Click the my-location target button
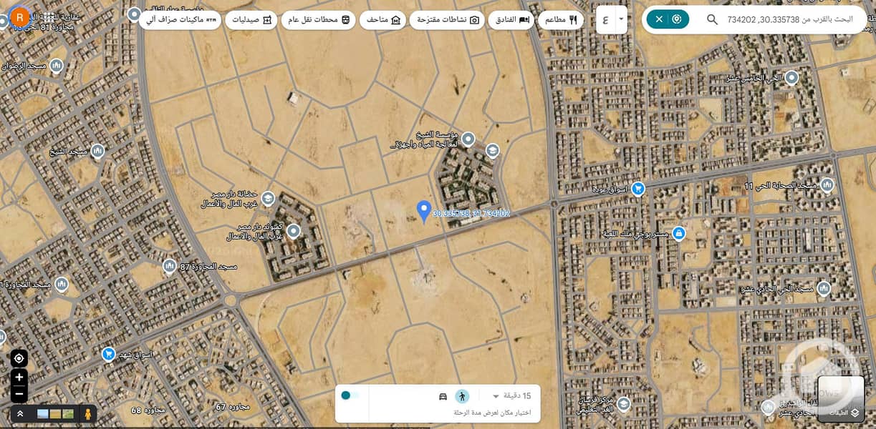Screen dimensions: 876x429 [19, 358]
